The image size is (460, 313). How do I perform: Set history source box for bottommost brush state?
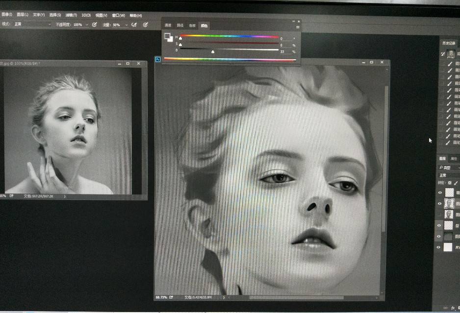pos(441,143)
